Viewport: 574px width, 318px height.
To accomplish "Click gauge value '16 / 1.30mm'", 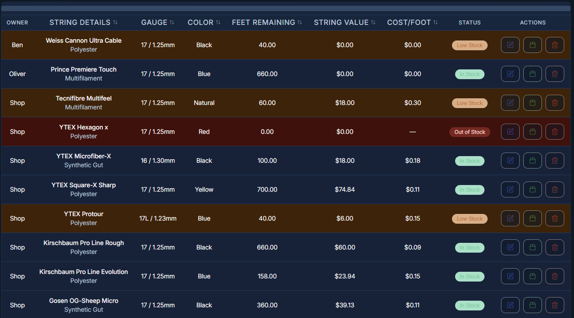I will click(x=158, y=161).
